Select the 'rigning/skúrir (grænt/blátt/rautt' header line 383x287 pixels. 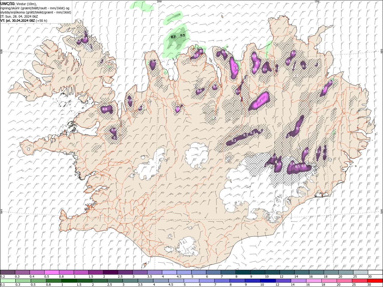coord(35,8)
